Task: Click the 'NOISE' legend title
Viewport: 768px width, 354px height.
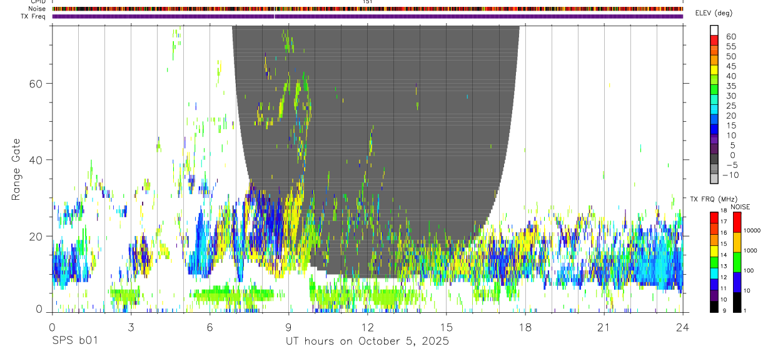Action: click(740, 207)
